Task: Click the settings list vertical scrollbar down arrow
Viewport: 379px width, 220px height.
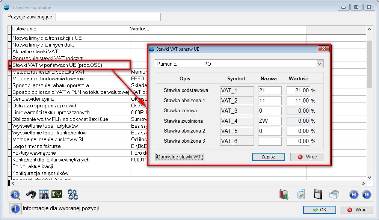Action: pos(369,178)
